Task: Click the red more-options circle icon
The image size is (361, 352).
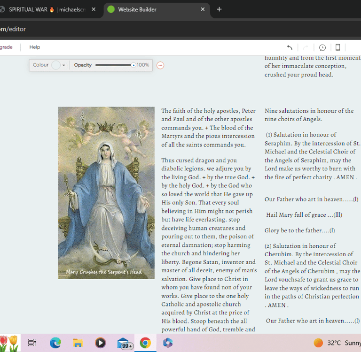Action: point(160,65)
